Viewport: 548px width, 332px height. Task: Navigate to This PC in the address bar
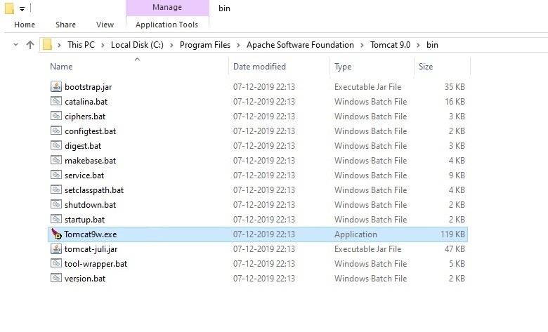click(x=81, y=45)
